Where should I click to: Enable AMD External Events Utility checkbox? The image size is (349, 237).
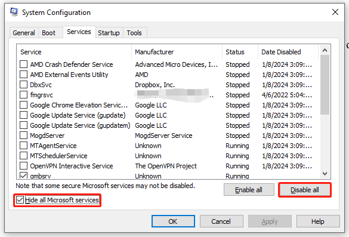[x=24, y=75]
